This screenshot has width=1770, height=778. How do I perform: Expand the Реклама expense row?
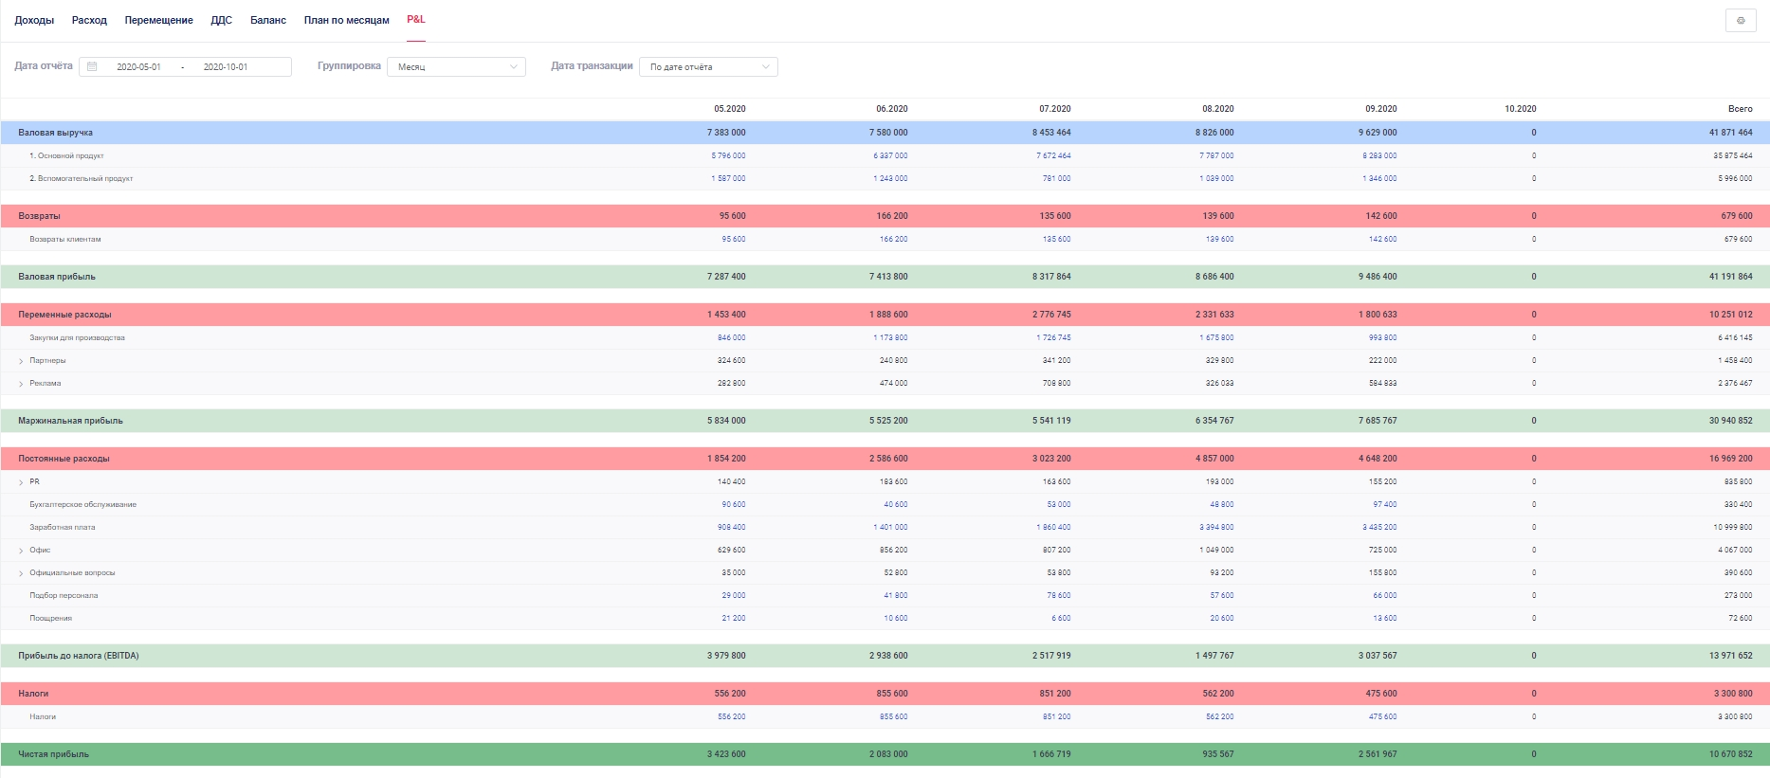pos(21,384)
